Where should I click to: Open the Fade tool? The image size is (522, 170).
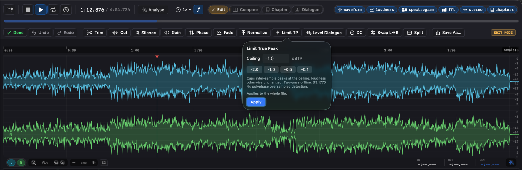point(225,33)
